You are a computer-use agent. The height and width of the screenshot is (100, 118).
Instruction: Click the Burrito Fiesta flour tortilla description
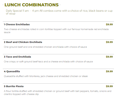57,93
